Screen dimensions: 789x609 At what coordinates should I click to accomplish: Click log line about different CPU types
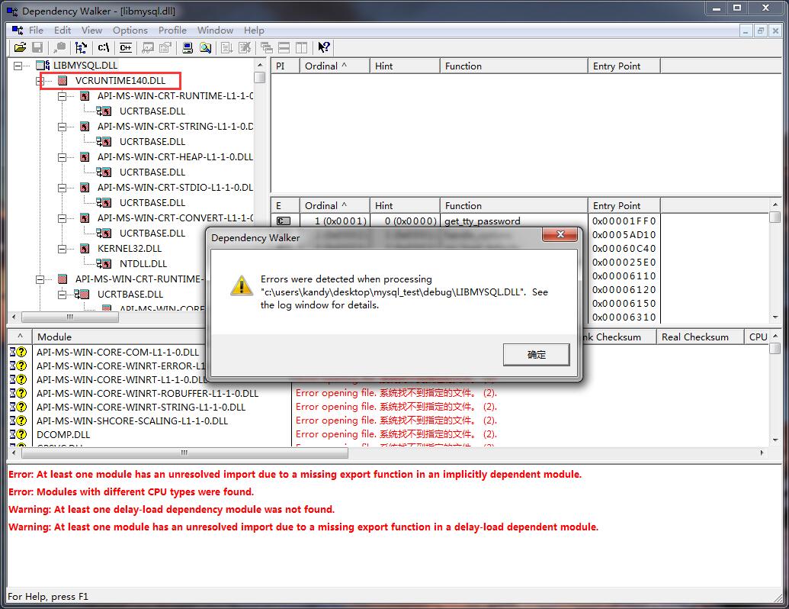pos(131,492)
